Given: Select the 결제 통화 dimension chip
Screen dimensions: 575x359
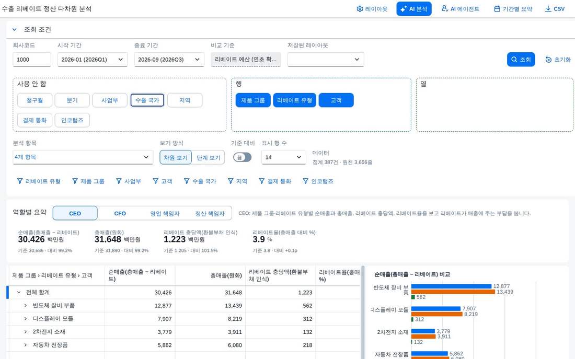Looking at the screenshot, I should (35, 120).
